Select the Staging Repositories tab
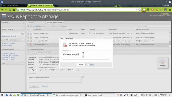Viewport: 172px width, 97px height. [54, 22]
